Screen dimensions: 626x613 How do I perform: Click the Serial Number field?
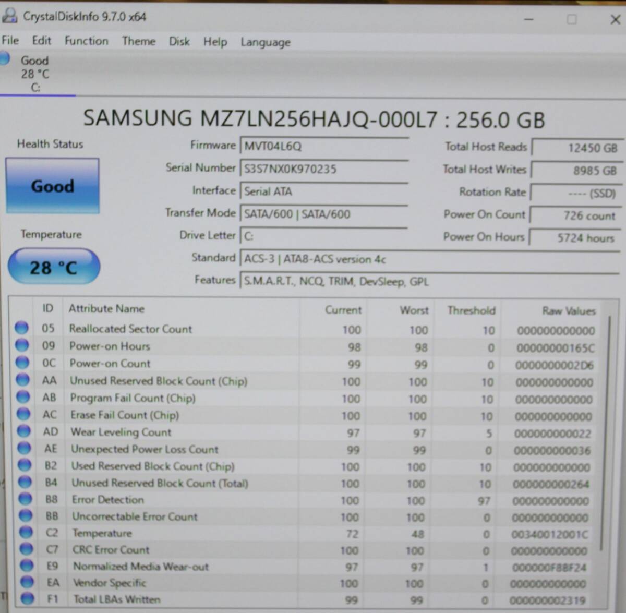tap(324, 169)
